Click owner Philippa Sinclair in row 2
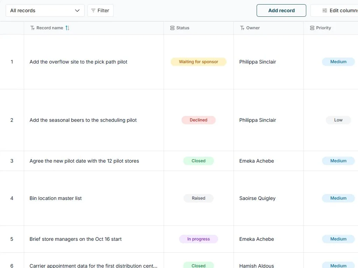The image size is (358, 268). [x=258, y=120]
